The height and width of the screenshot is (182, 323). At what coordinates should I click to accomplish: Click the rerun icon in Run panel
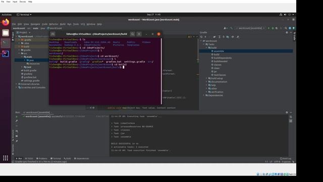pos(17,117)
